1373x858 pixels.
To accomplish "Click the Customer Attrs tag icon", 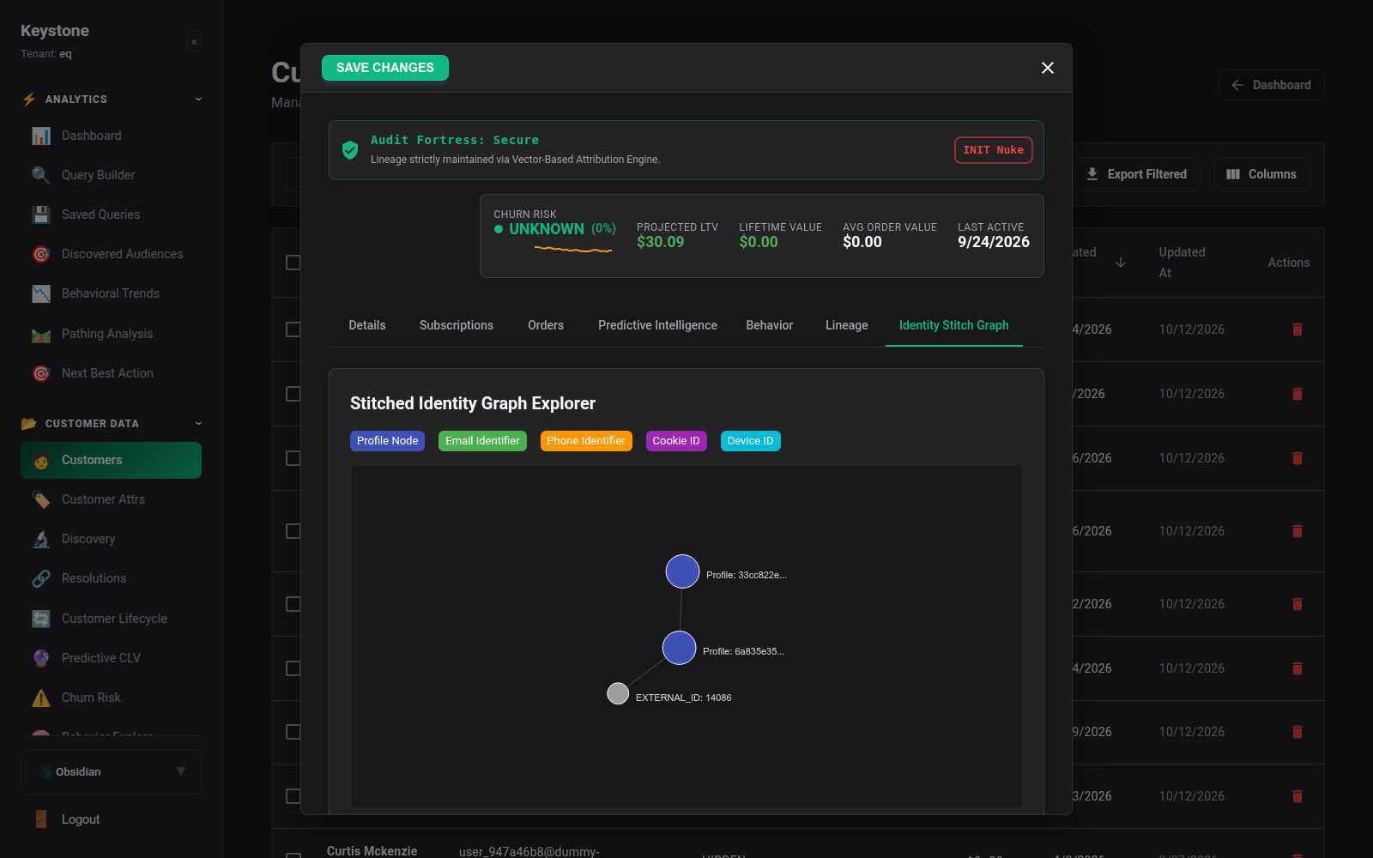I will [41, 499].
